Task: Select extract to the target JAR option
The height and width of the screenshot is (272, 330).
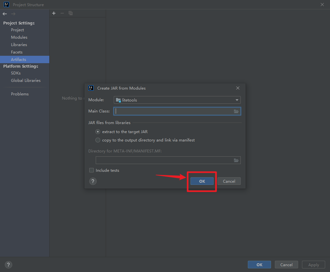Action: click(x=98, y=132)
